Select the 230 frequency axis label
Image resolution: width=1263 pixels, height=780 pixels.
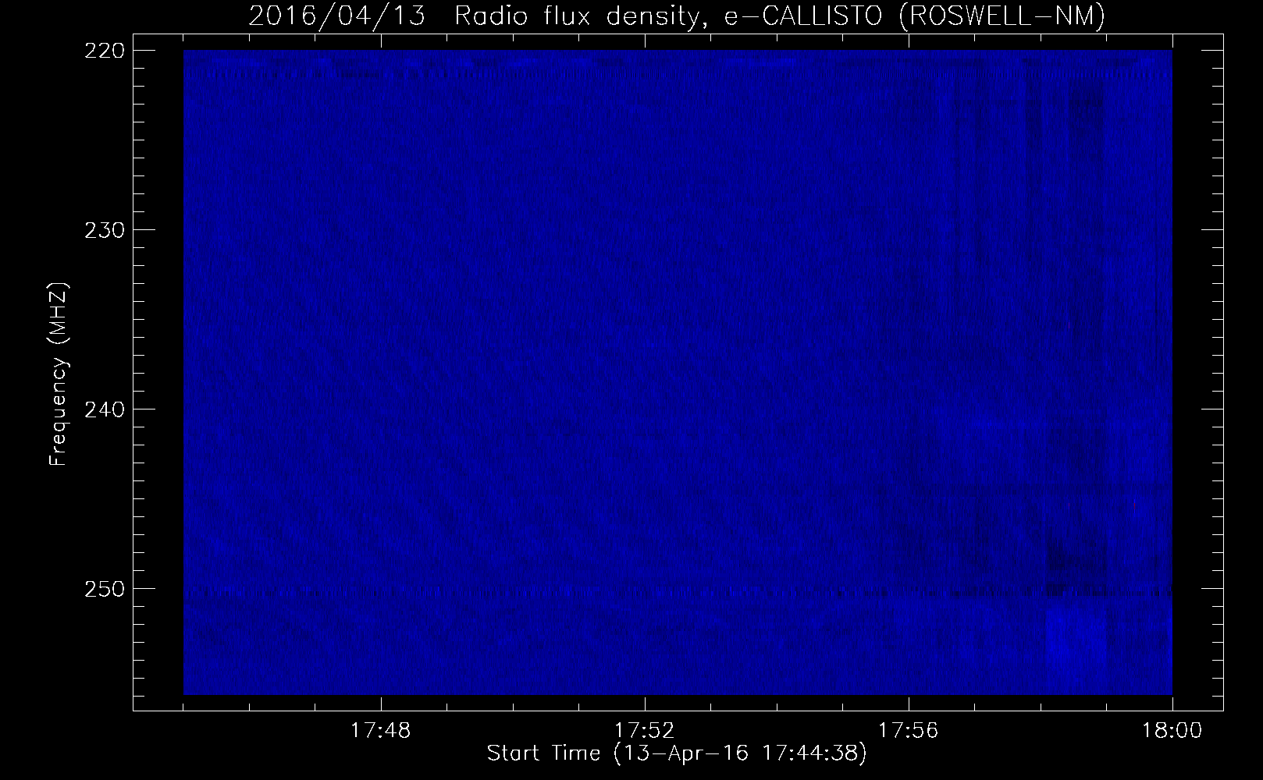[x=104, y=229]
